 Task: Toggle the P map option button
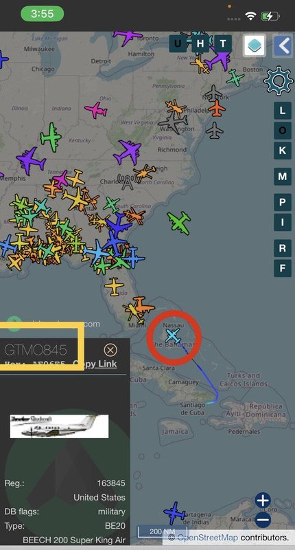pyautogui.click(x=283, y=202)
